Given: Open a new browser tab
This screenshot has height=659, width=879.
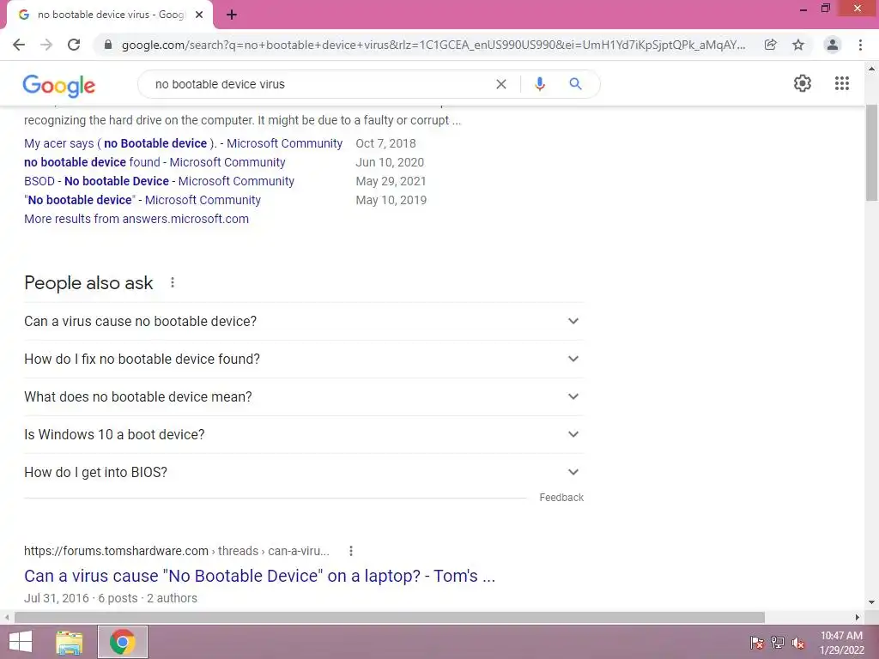Looking at the screenshot, I should point(232,15).
